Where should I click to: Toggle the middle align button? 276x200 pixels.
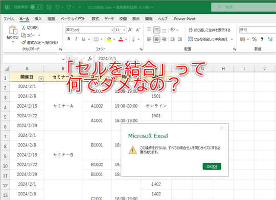coord(156,30)
